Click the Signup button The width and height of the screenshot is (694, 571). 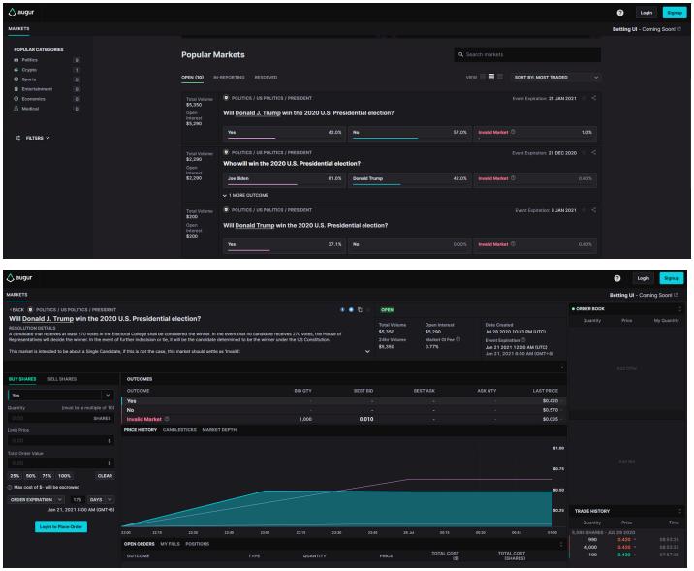673,12
